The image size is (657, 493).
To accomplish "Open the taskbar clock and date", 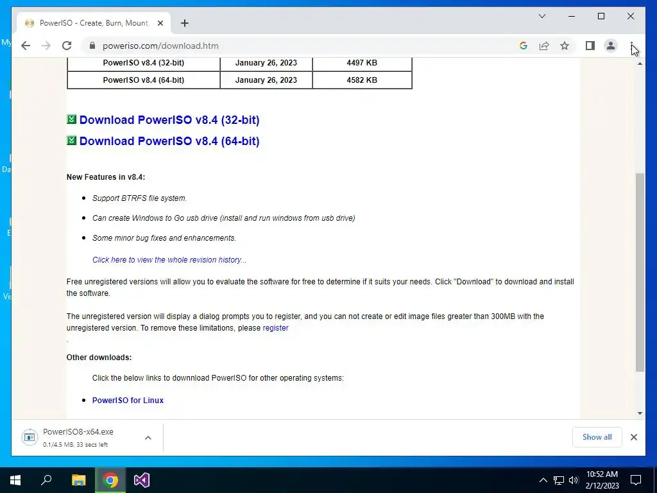I will click(602, 480).
